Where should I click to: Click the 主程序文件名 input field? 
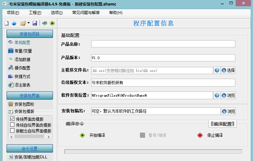click(x=152, y=71)
